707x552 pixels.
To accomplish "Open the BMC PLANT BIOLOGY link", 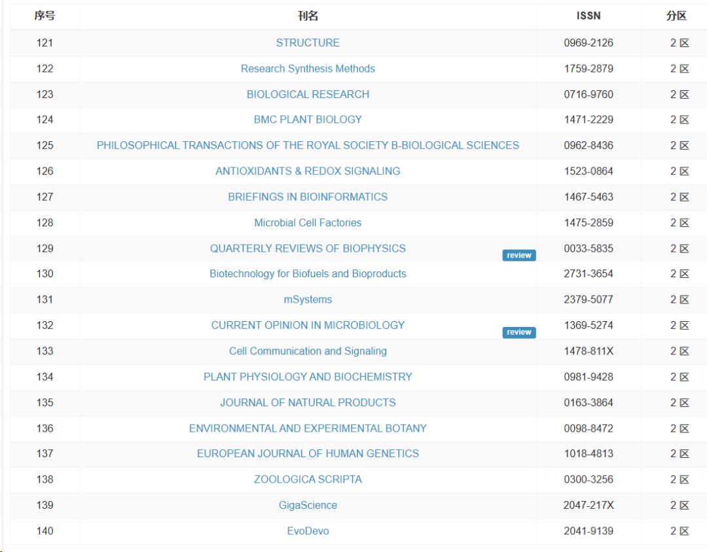I will 308,120.
